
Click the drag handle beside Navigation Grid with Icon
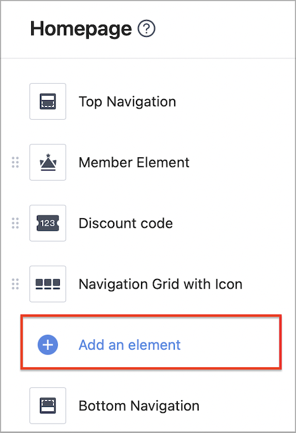(15, 284)
